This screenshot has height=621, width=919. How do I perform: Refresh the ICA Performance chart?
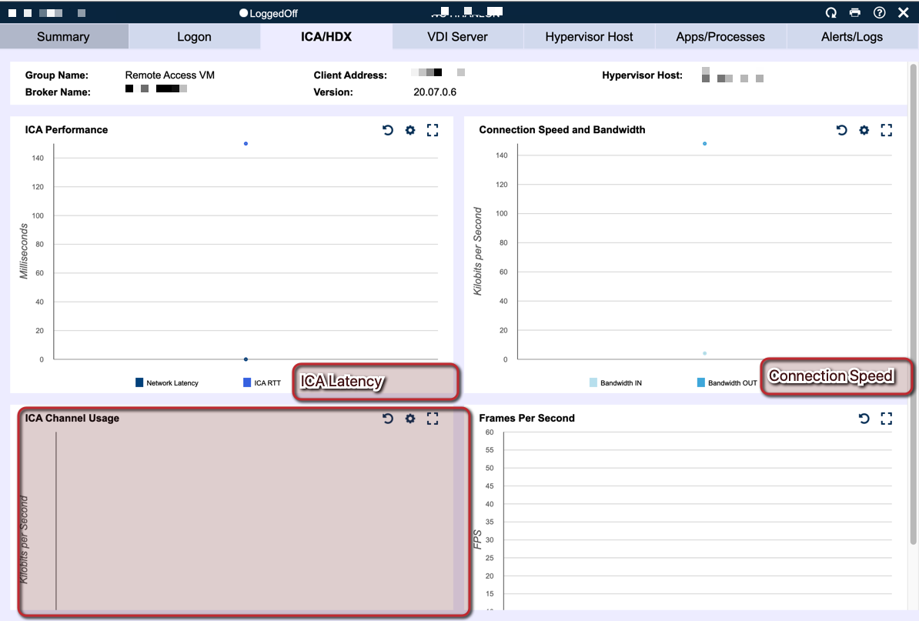click(387, 130)
